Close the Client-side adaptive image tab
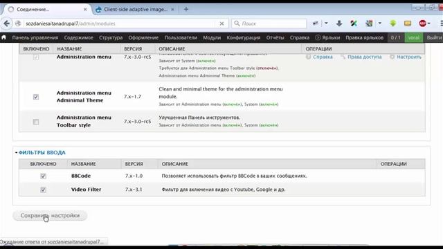Screen dimensions: 443x249 point(172,9)
